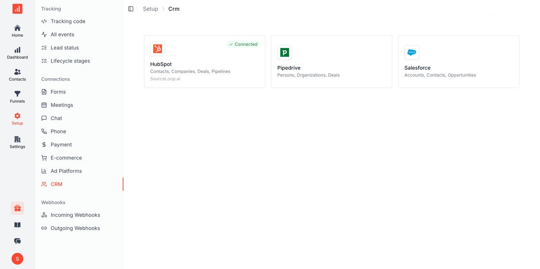Viewport: 540px width, 269px height.
Task: Open Settings from the navigation rail
Action: pyautogui.click(x=18, y=142)
